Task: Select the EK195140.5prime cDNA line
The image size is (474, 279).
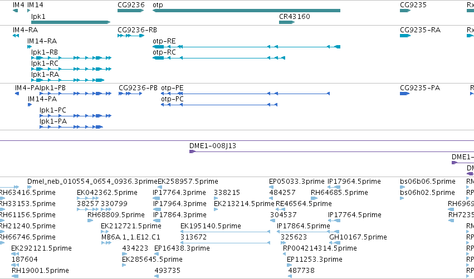Action: pyautogui.click(x=225, y=232)
